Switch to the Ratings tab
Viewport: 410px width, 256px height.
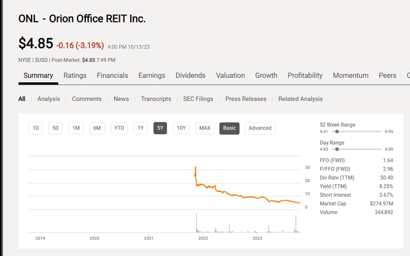(75, 75)
